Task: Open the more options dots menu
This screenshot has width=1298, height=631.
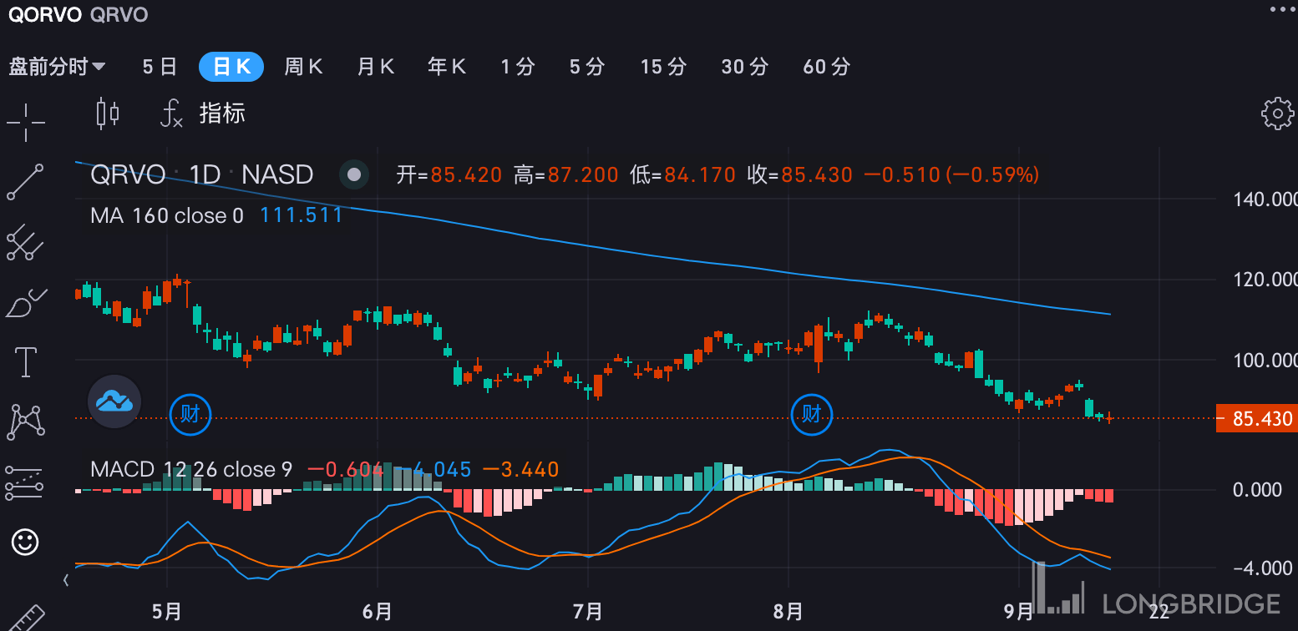Action: click(x=1280, y=9)
